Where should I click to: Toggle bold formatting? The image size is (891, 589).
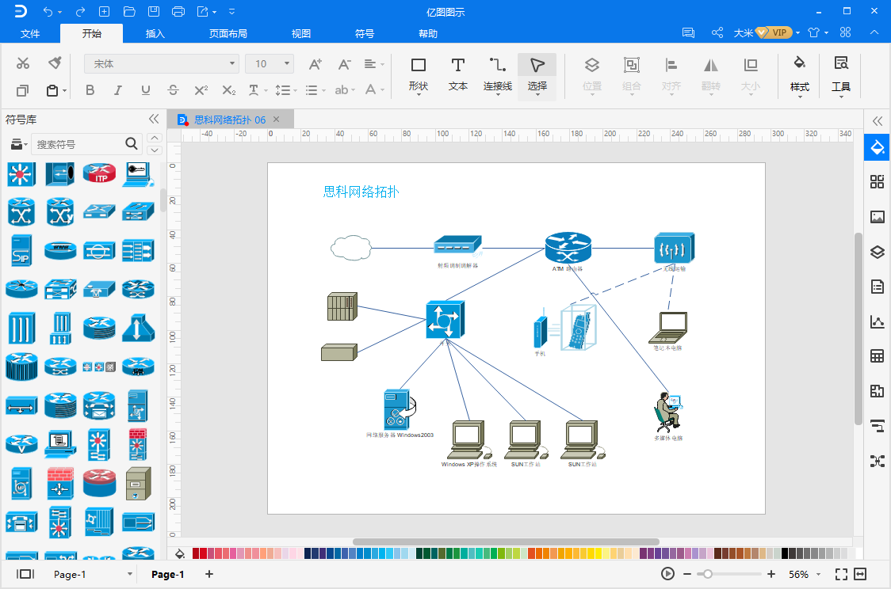tap(90, 89)
